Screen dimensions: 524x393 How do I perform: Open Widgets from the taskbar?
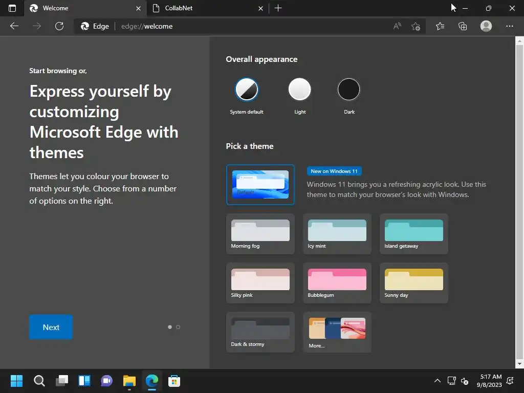pos(84,381)
